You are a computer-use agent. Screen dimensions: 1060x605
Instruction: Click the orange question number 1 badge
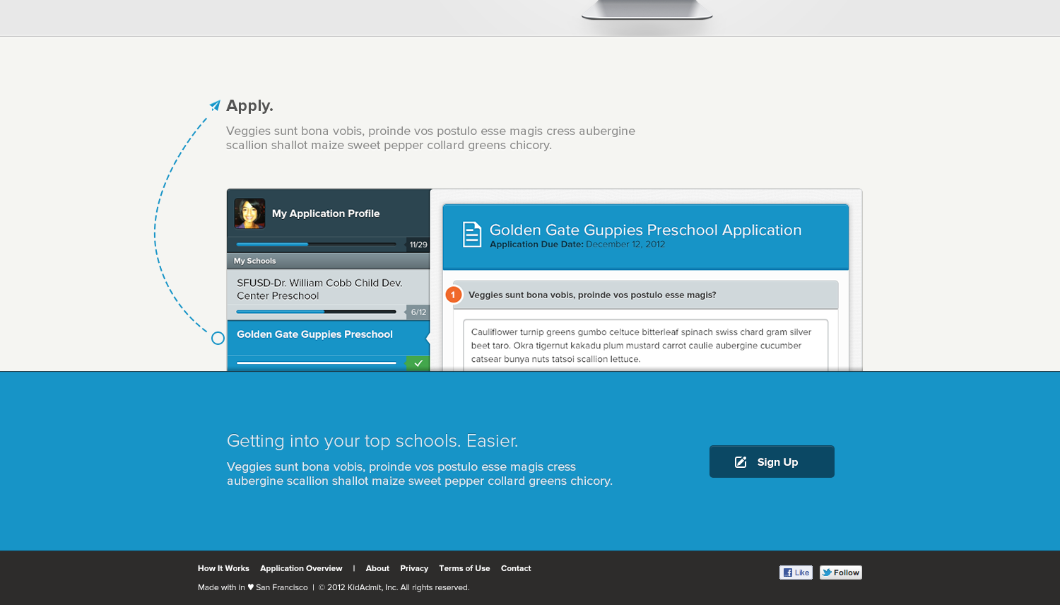coord(453,295)
